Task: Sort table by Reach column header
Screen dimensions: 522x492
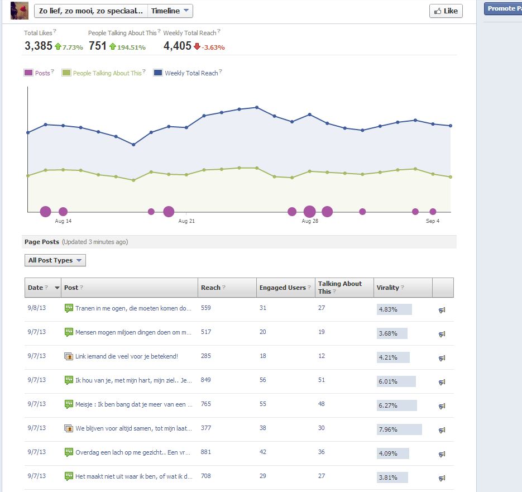Action: coord(227,288)
